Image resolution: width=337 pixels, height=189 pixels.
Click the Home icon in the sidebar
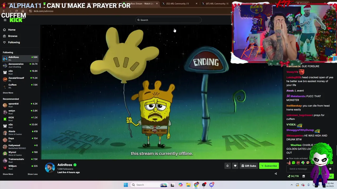4,30
